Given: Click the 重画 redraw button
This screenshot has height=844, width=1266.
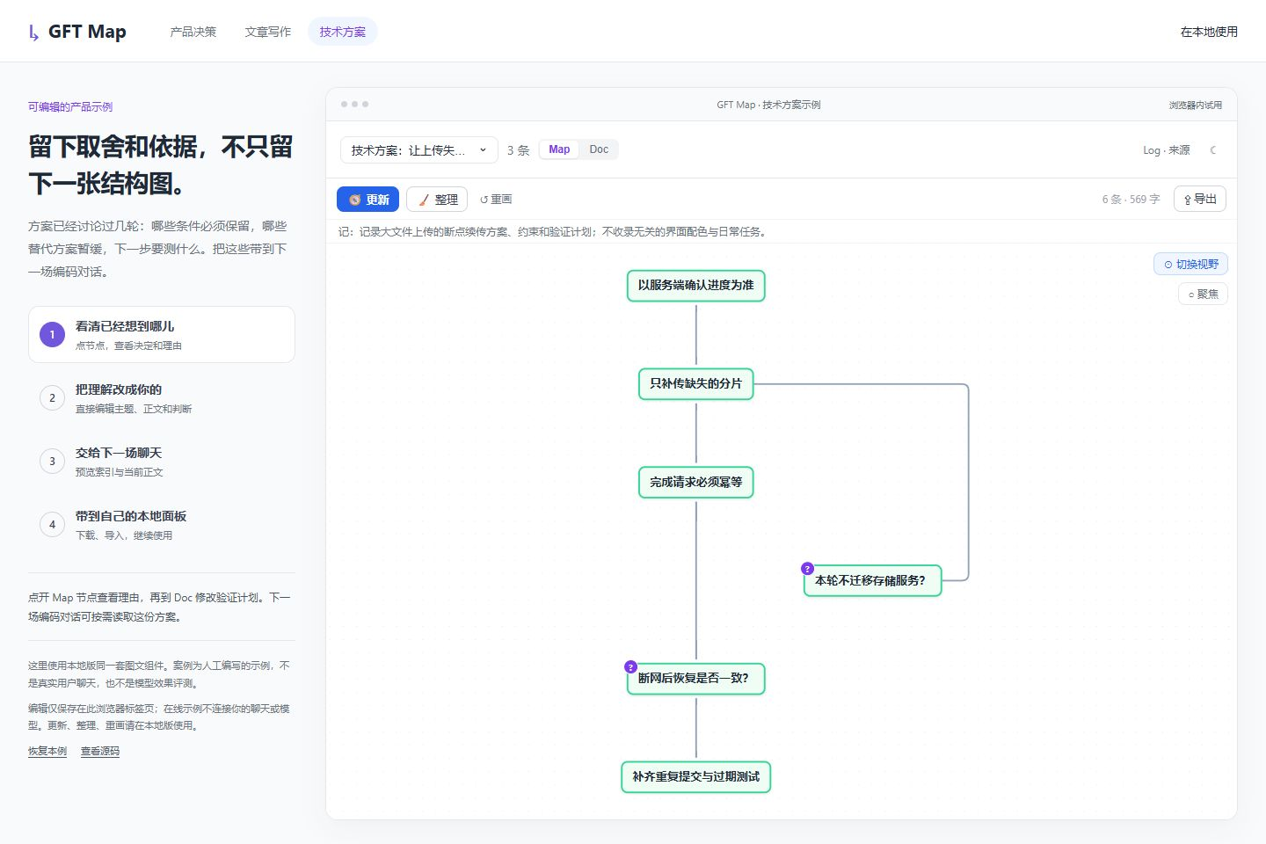Looking at the screenshot, I should coord(496,200).
